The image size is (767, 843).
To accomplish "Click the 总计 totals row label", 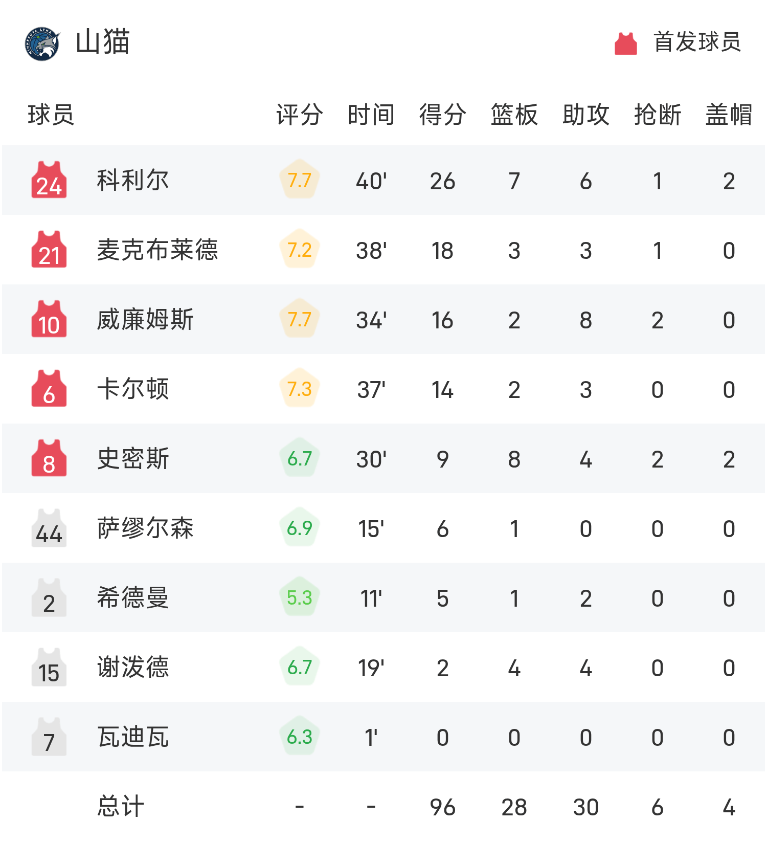I will (121, 807).
